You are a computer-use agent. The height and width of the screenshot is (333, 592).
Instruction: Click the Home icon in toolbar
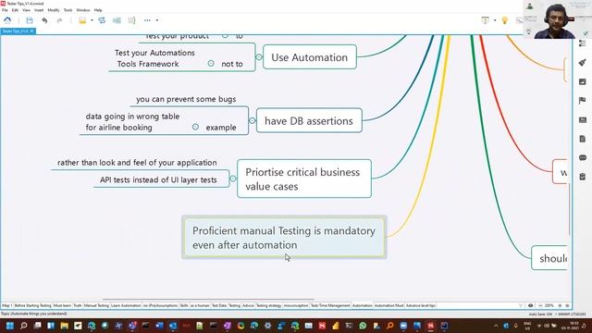click(7, 20)
